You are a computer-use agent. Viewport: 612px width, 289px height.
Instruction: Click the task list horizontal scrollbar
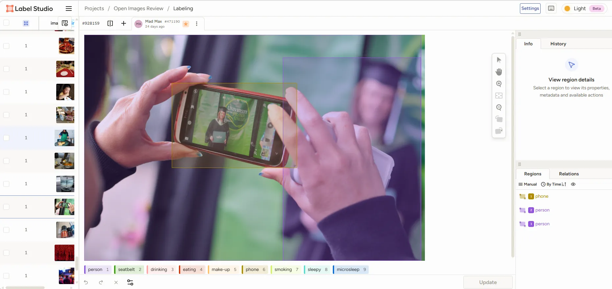point(25,288)
